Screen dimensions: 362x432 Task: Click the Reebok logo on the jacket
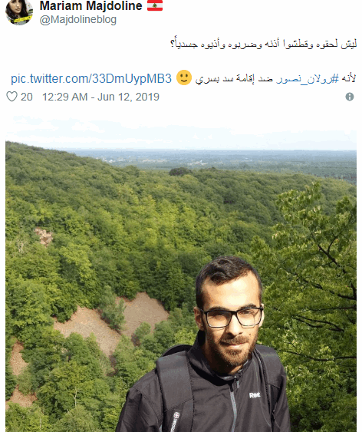point(255,396)
